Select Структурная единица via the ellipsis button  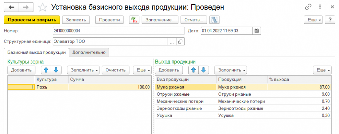pos(172,42)
